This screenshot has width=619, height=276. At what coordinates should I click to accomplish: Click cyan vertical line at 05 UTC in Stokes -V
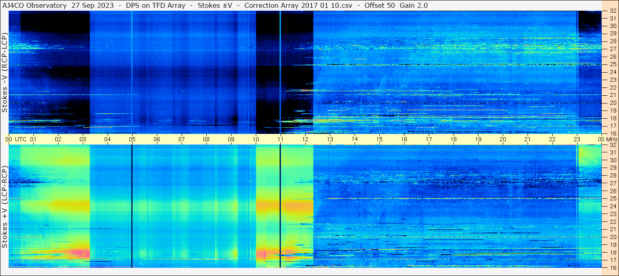pos(132,72)
